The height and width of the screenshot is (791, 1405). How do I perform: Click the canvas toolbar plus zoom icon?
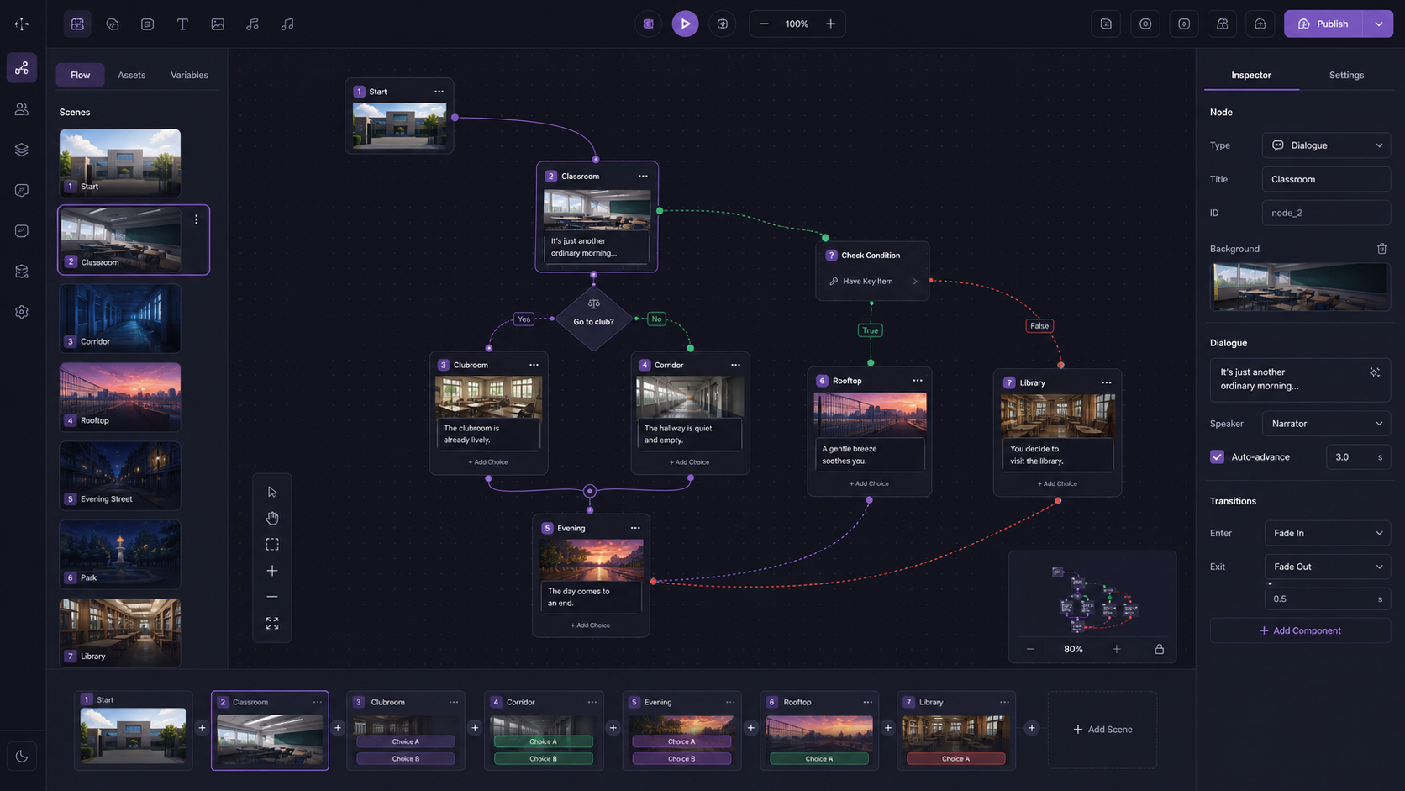(x=272, y=571)
